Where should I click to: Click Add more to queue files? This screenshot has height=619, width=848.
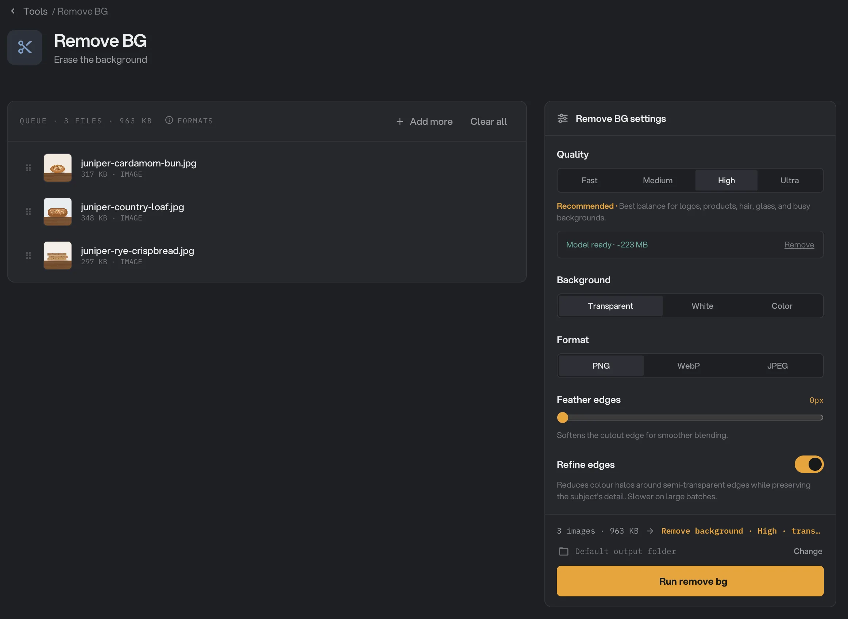[424, 122]
